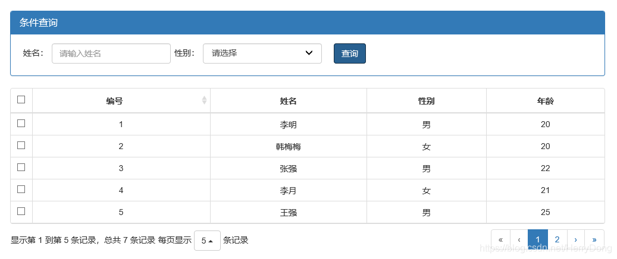Go to next page with › button
This screenshot has height=259, width=617.
pos(576,240)
